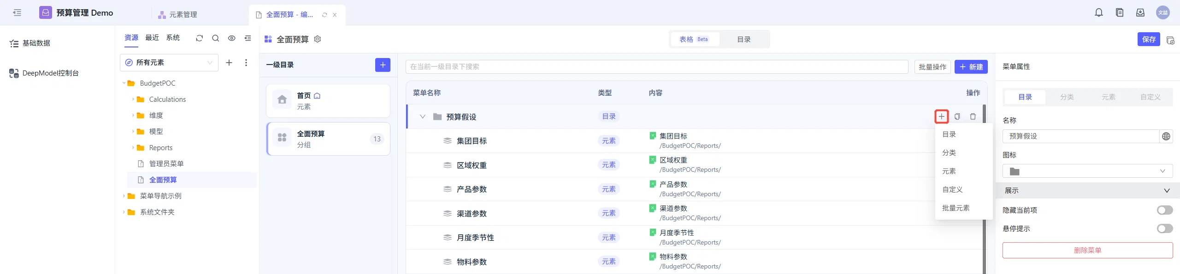Toggle the eye visibility icon in resource panel

point(232,38)
